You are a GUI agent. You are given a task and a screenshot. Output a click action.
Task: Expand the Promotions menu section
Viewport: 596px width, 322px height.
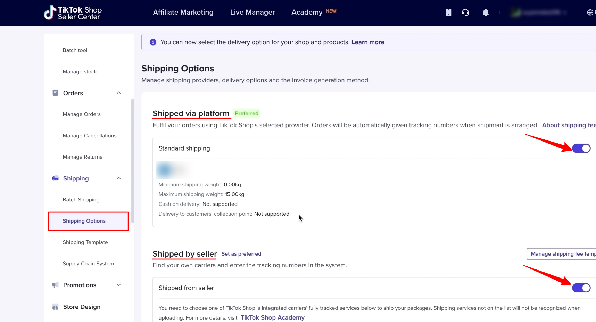click(119, 285)
